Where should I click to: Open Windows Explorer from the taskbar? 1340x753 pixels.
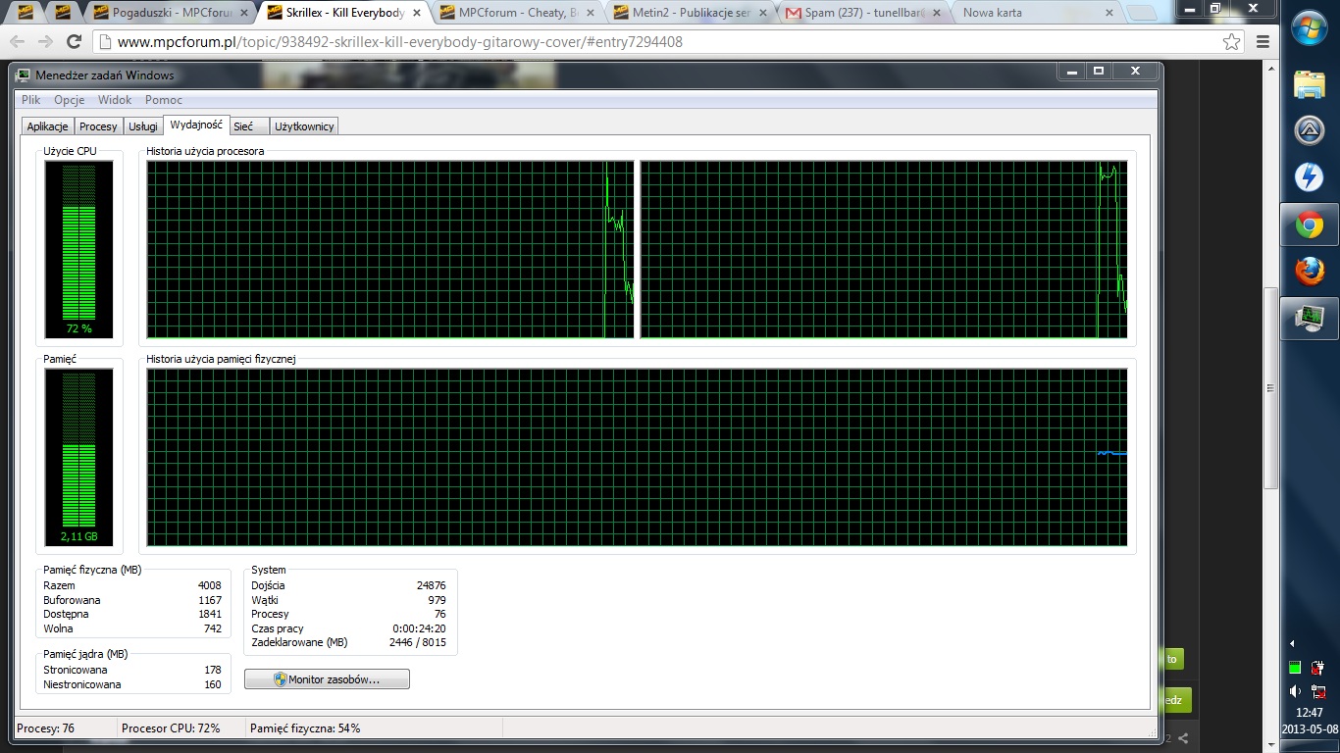click(1310, 85)
